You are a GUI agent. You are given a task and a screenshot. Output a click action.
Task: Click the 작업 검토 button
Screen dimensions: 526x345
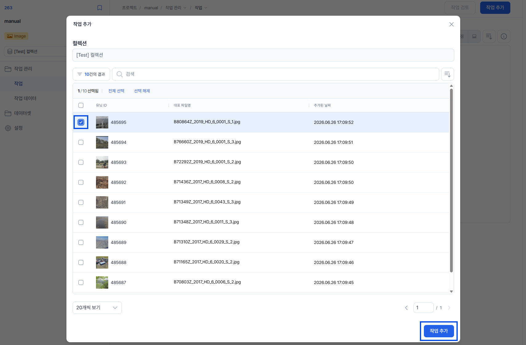point(460,8)
